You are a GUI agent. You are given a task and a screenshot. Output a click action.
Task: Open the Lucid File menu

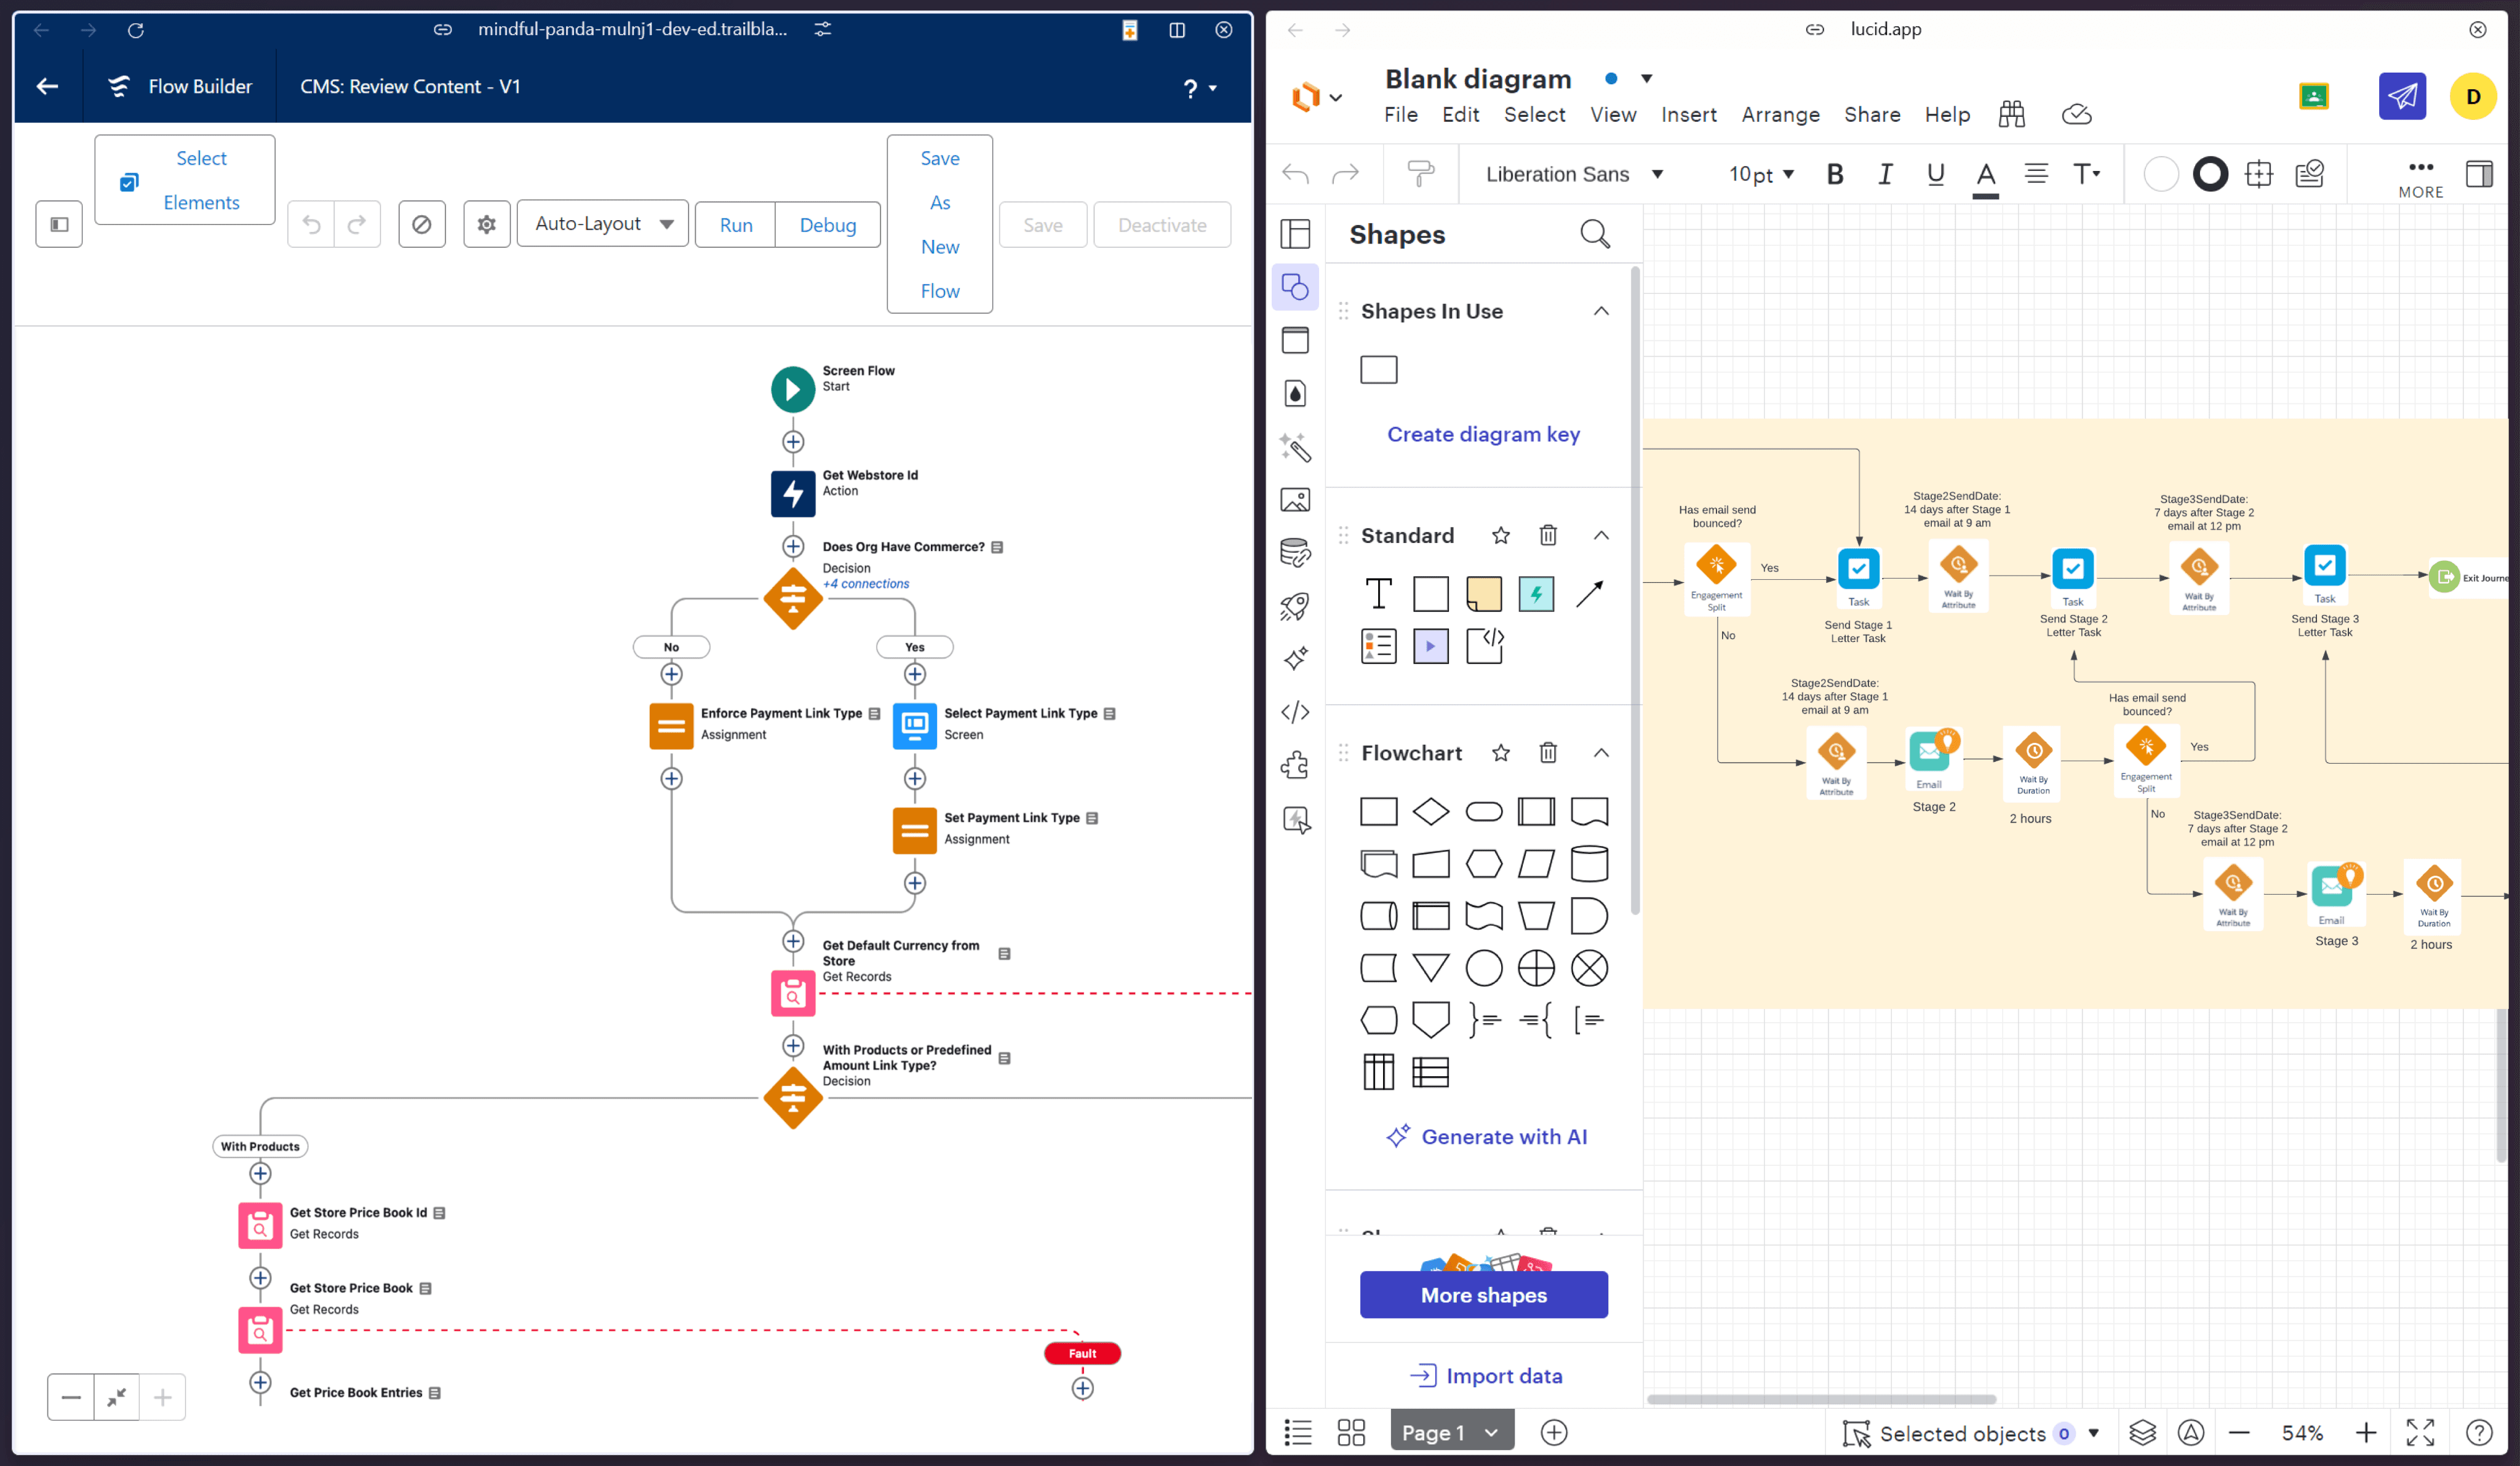1400,115
